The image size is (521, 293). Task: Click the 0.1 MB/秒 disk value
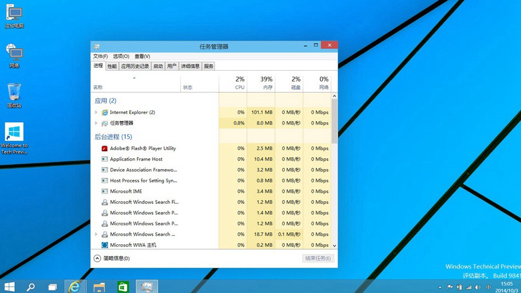point(290,234)
